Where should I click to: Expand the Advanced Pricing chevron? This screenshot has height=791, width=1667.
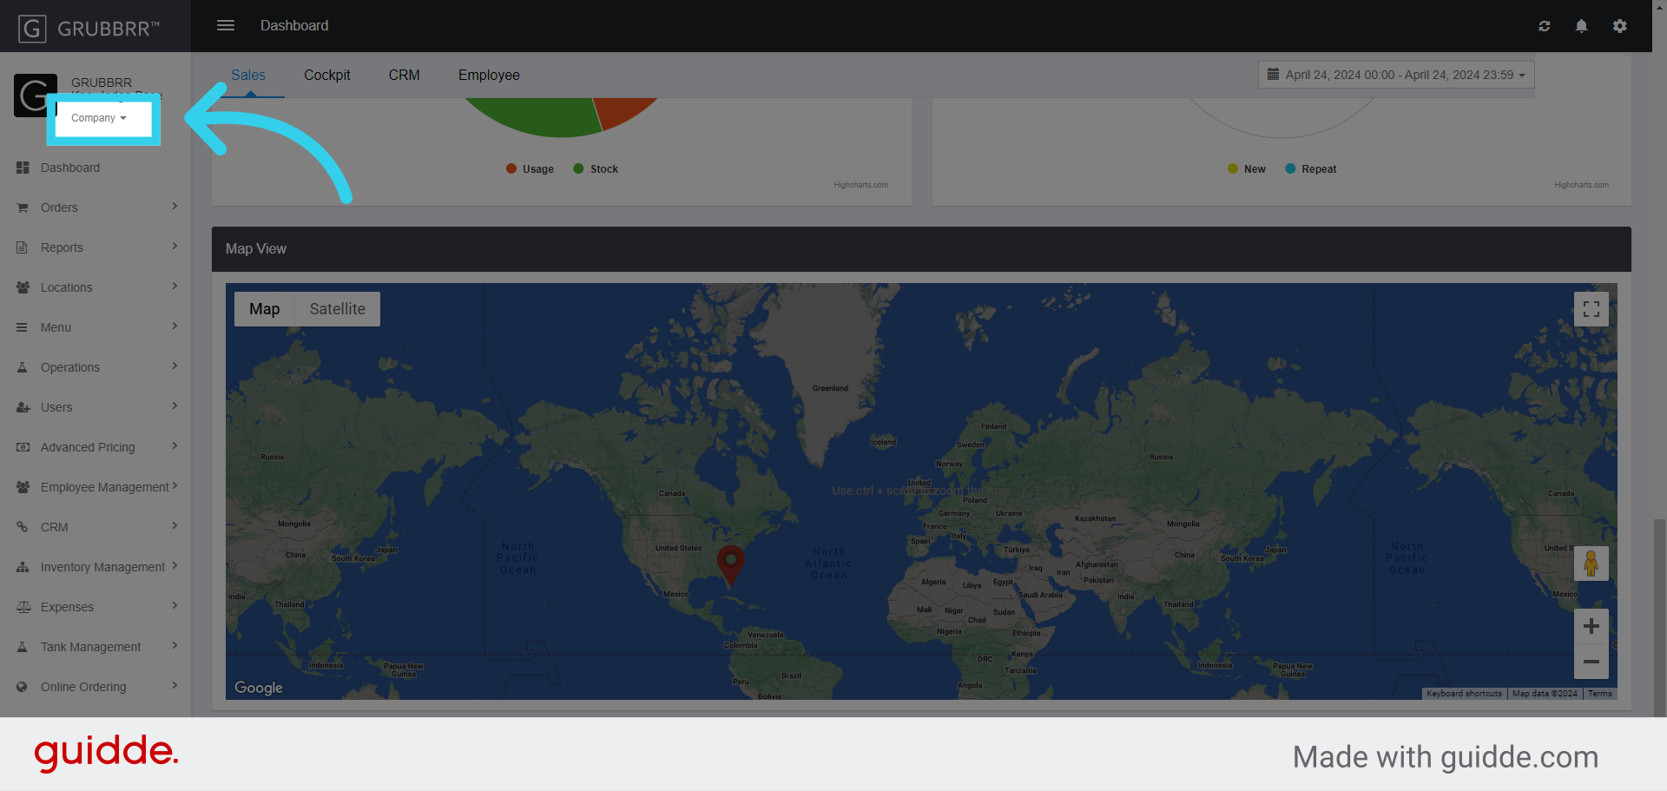coord(175,446)
